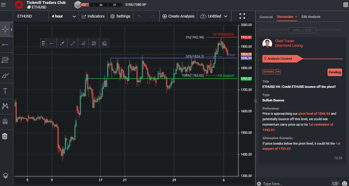Click the 1943.61 red price label
Image resolution: width=349 pixels, height=186 pixels.
coord(246,37)
